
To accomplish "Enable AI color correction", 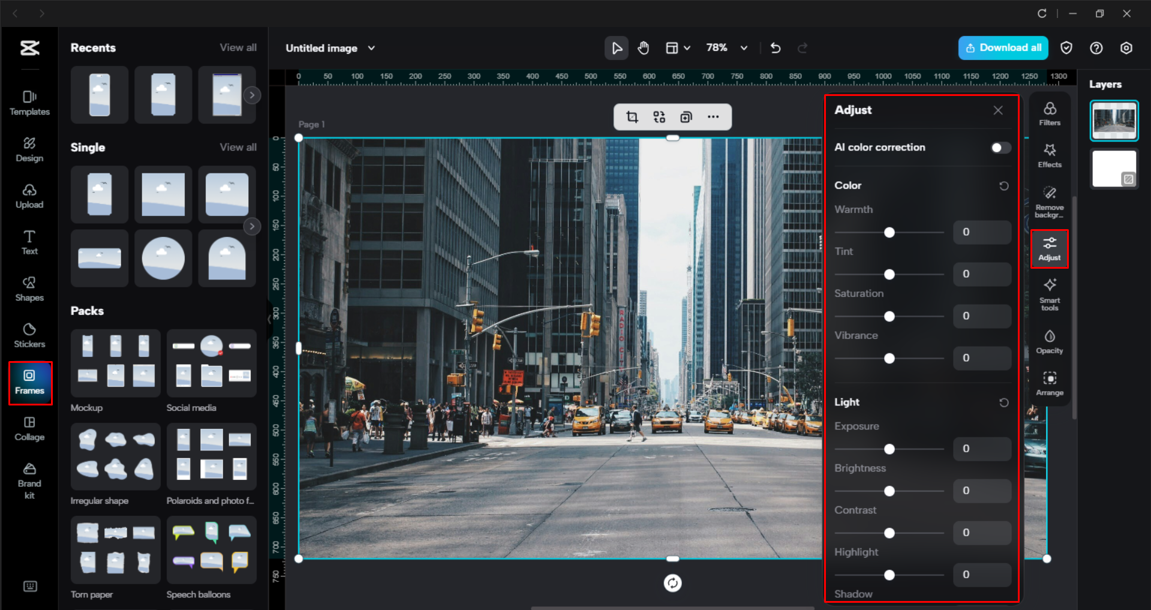I will click(x=999, y=148).
